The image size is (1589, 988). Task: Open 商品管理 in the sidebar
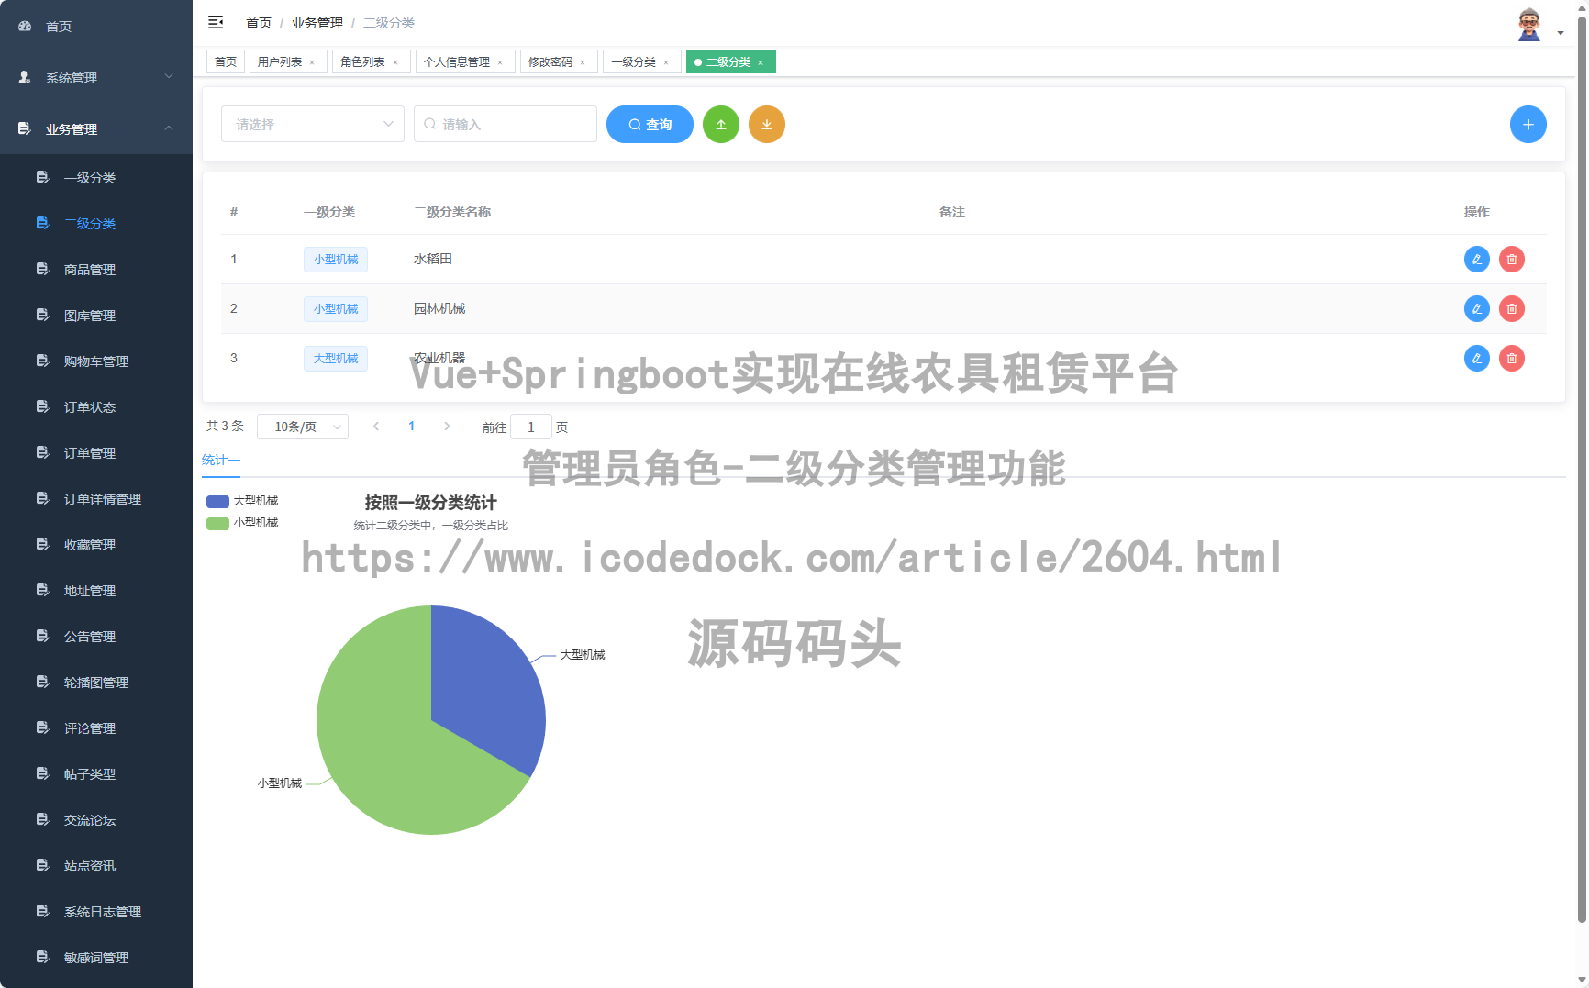tap(89, 269)
